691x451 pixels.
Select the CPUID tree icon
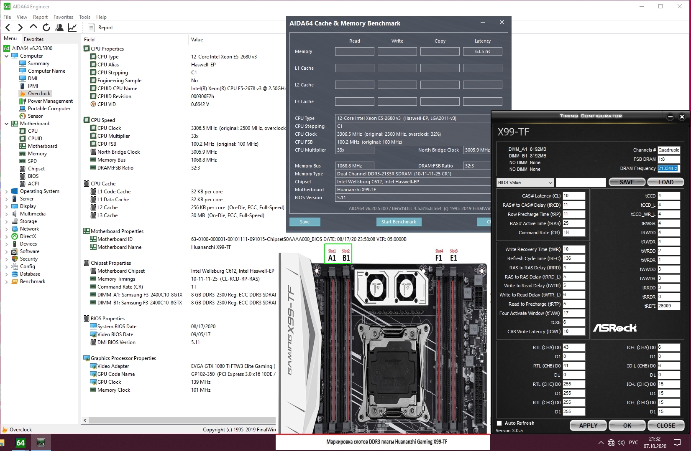23,139
